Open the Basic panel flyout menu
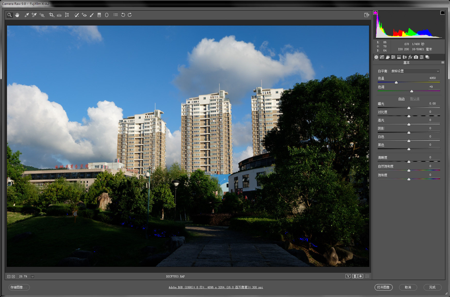The width and height of the screenshot is (450, 297). click(x=443, y=63)
